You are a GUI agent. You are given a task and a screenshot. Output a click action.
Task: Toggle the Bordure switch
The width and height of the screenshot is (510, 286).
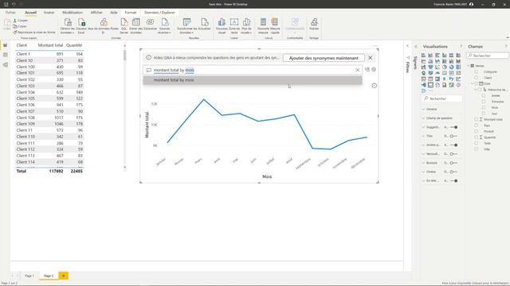453,163
